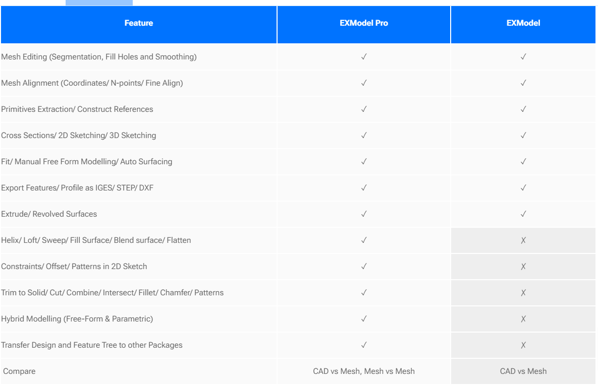Click the EXModel Pro checkmark for Mesh Editing
This screenshot has height=385, width=598.
point(364,57)
